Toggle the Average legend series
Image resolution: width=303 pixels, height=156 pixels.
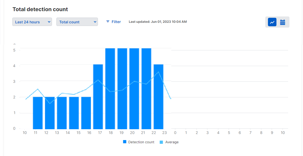click(x=169, y=142)
